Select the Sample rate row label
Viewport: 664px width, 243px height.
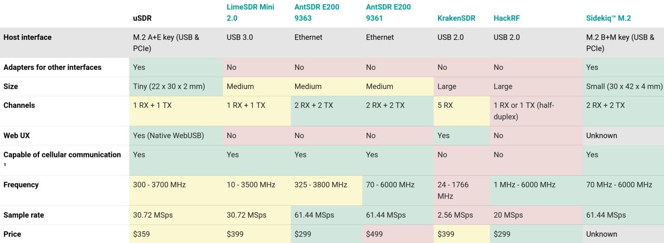point(23,215)
